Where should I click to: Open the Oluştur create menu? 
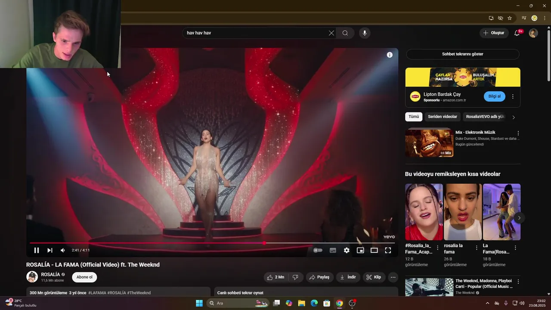[494, 33]
